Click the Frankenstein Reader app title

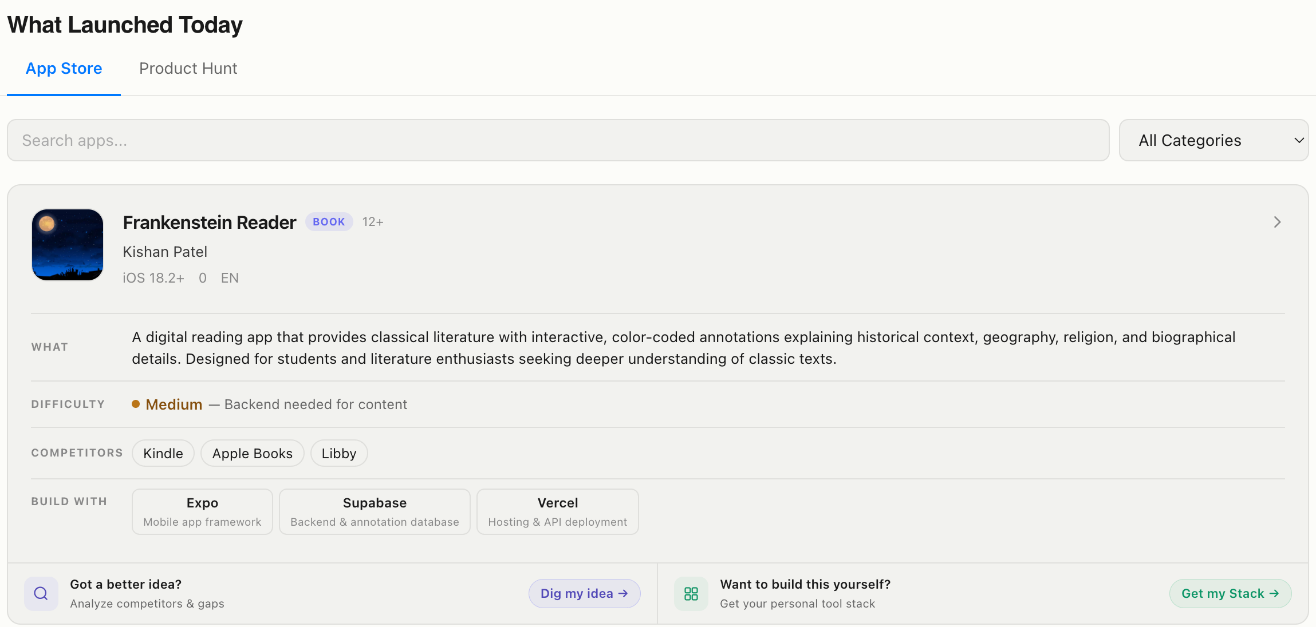(x=209, y=222)
